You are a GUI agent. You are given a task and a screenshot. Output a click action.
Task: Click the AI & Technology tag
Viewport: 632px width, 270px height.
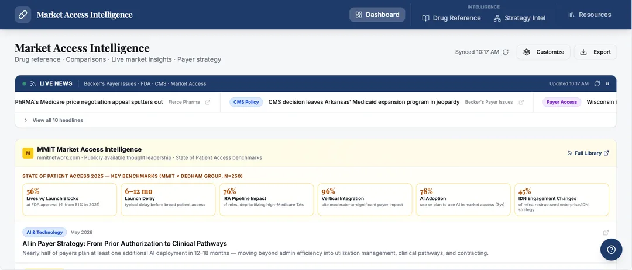(x=44, y=232)
